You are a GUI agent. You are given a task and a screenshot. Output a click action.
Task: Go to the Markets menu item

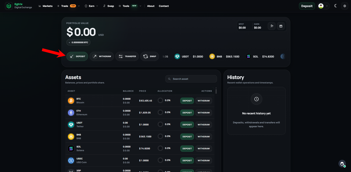click(x=46, y=6)
